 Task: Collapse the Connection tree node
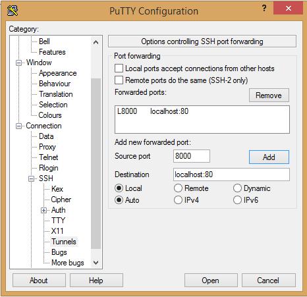click(x=19, y=126)
